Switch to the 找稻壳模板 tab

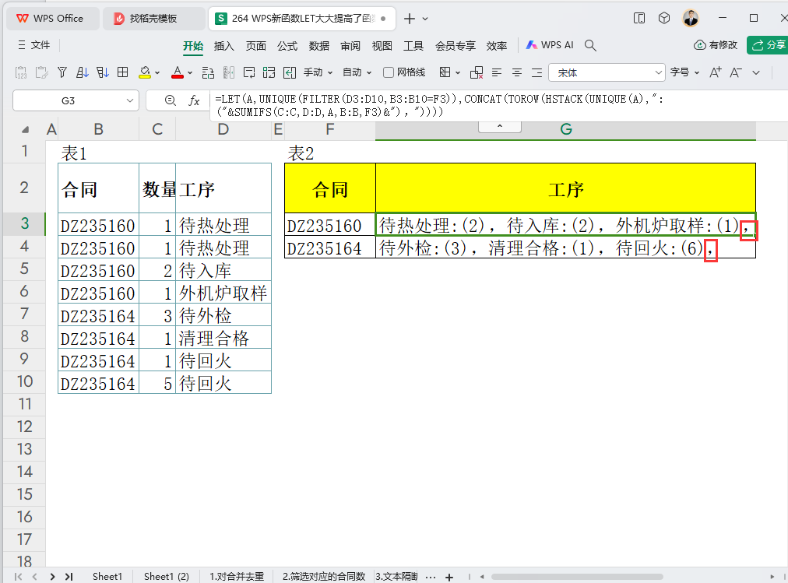coord(153,19)
